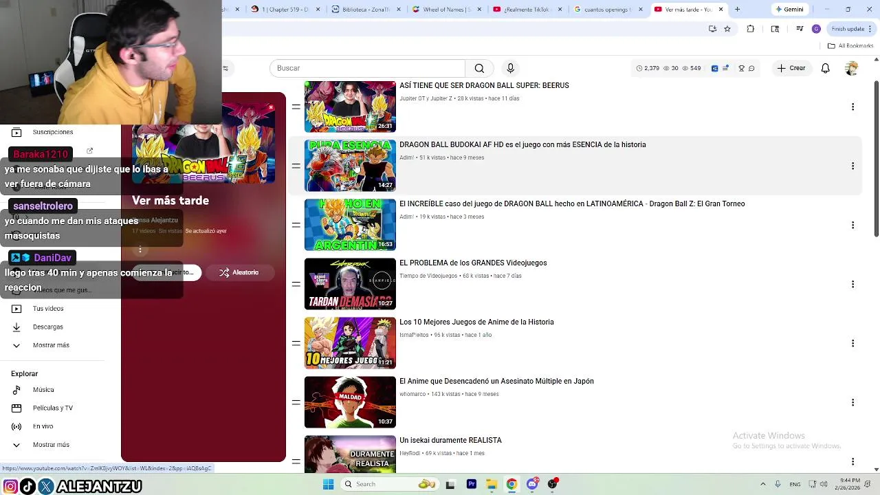The height and width of the screenshot is (495, 880).
Task: Open video title Un isekai duramente REALISTA
Action: point(450,440)
